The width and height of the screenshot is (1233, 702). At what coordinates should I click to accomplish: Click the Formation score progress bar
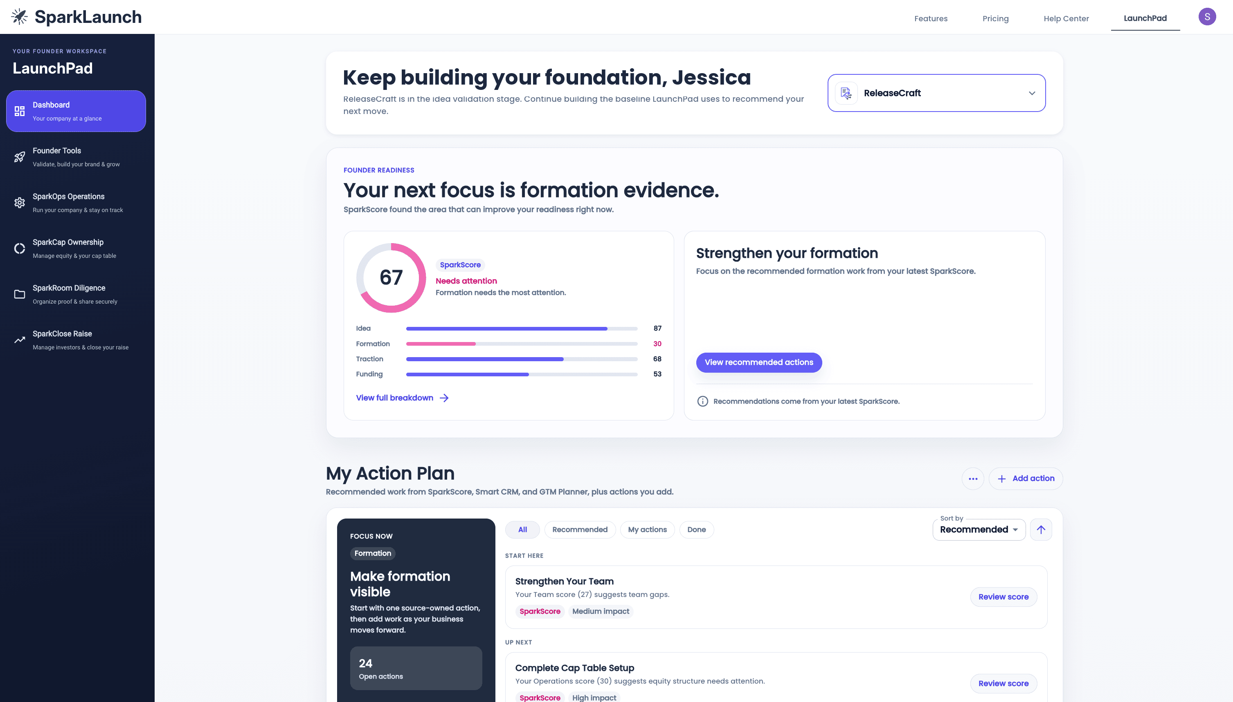pyautogui.click(x=522, y=344)
